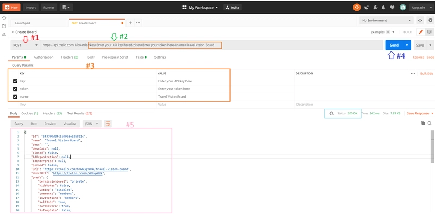
Task: Click the Bulk Edit link
Action: click(x=426, y=73)
